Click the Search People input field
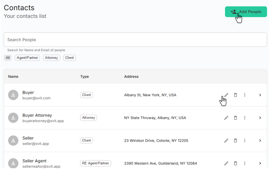This screenshot has height=174, width=269. click(135, 40)
